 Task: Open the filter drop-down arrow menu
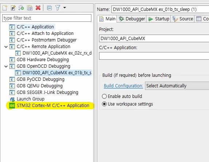click(x=64, y=8)
